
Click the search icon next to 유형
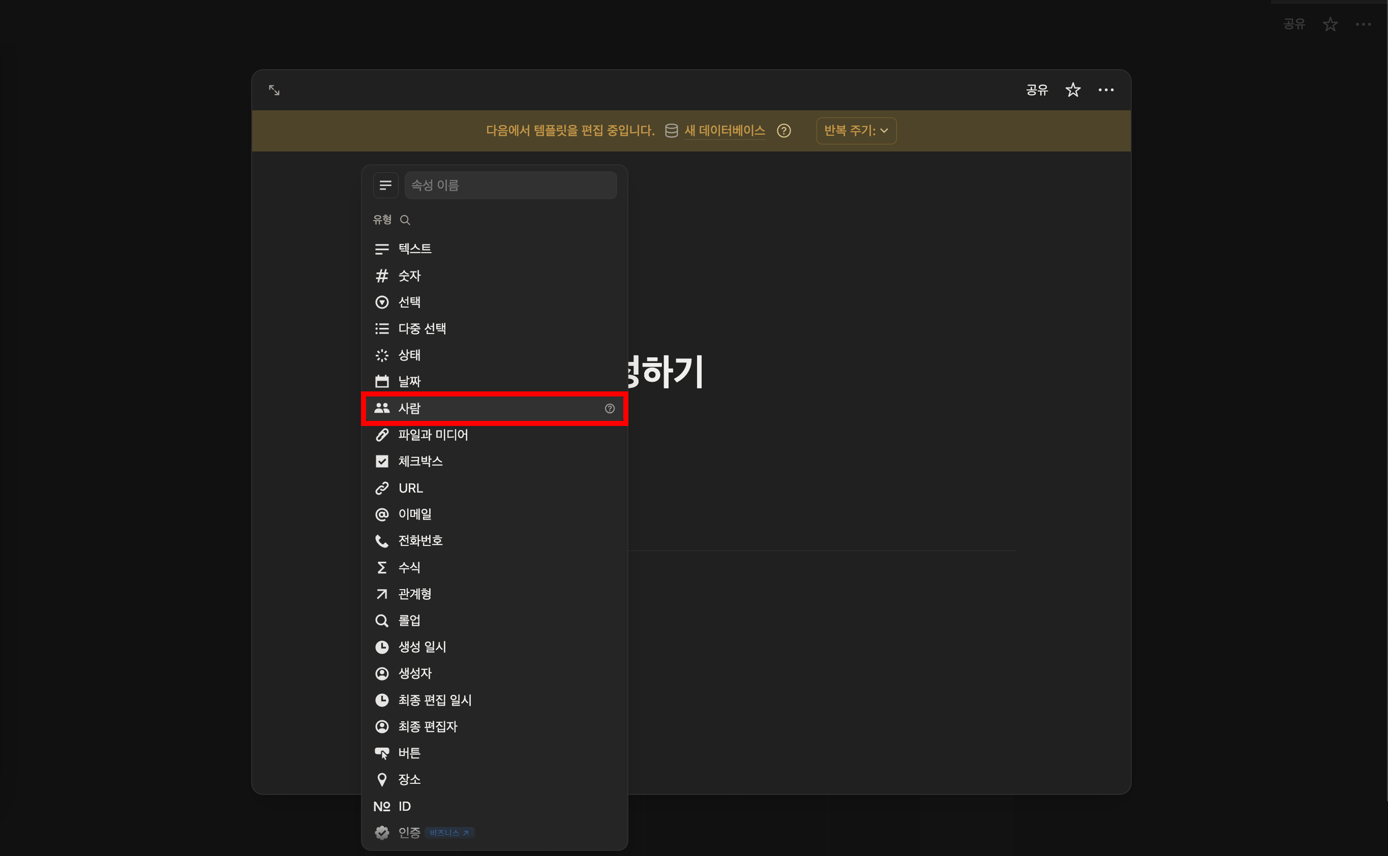[x=405, y=220]
